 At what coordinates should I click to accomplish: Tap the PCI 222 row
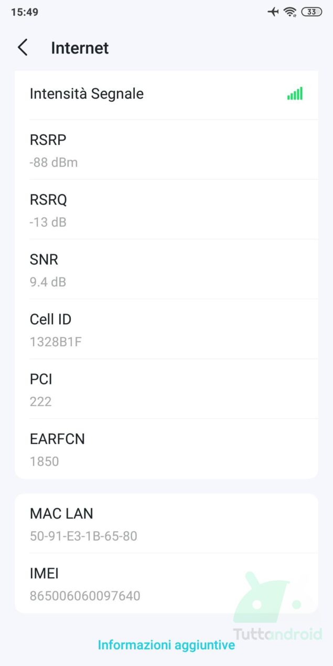166,389
